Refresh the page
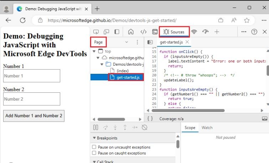Image resolution: width=269 pixels, height=163 pixels. [23, 20]
